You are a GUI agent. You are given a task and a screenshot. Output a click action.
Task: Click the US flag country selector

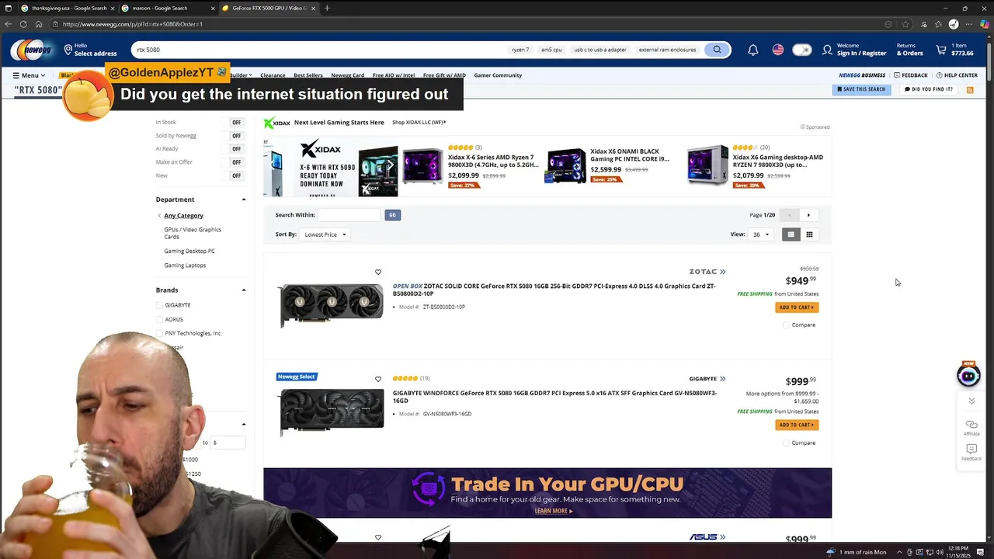777,50
